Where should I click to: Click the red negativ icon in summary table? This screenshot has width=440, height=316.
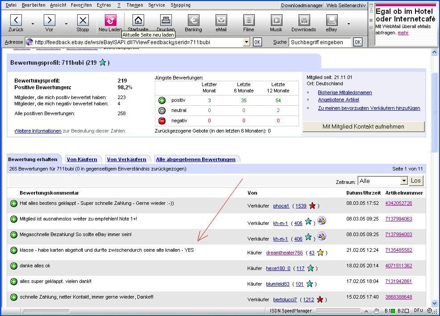coord(162,121)
